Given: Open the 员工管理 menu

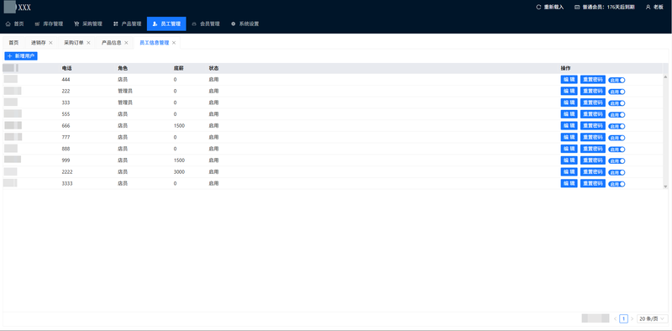Looking at the screenshot, I should (x=166, y=24).
